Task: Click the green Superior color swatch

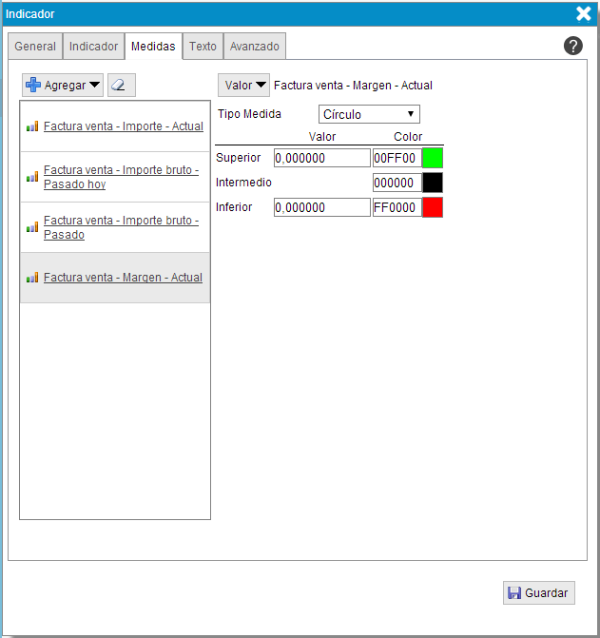Action: pyautogui.click(x=433, y=158)
